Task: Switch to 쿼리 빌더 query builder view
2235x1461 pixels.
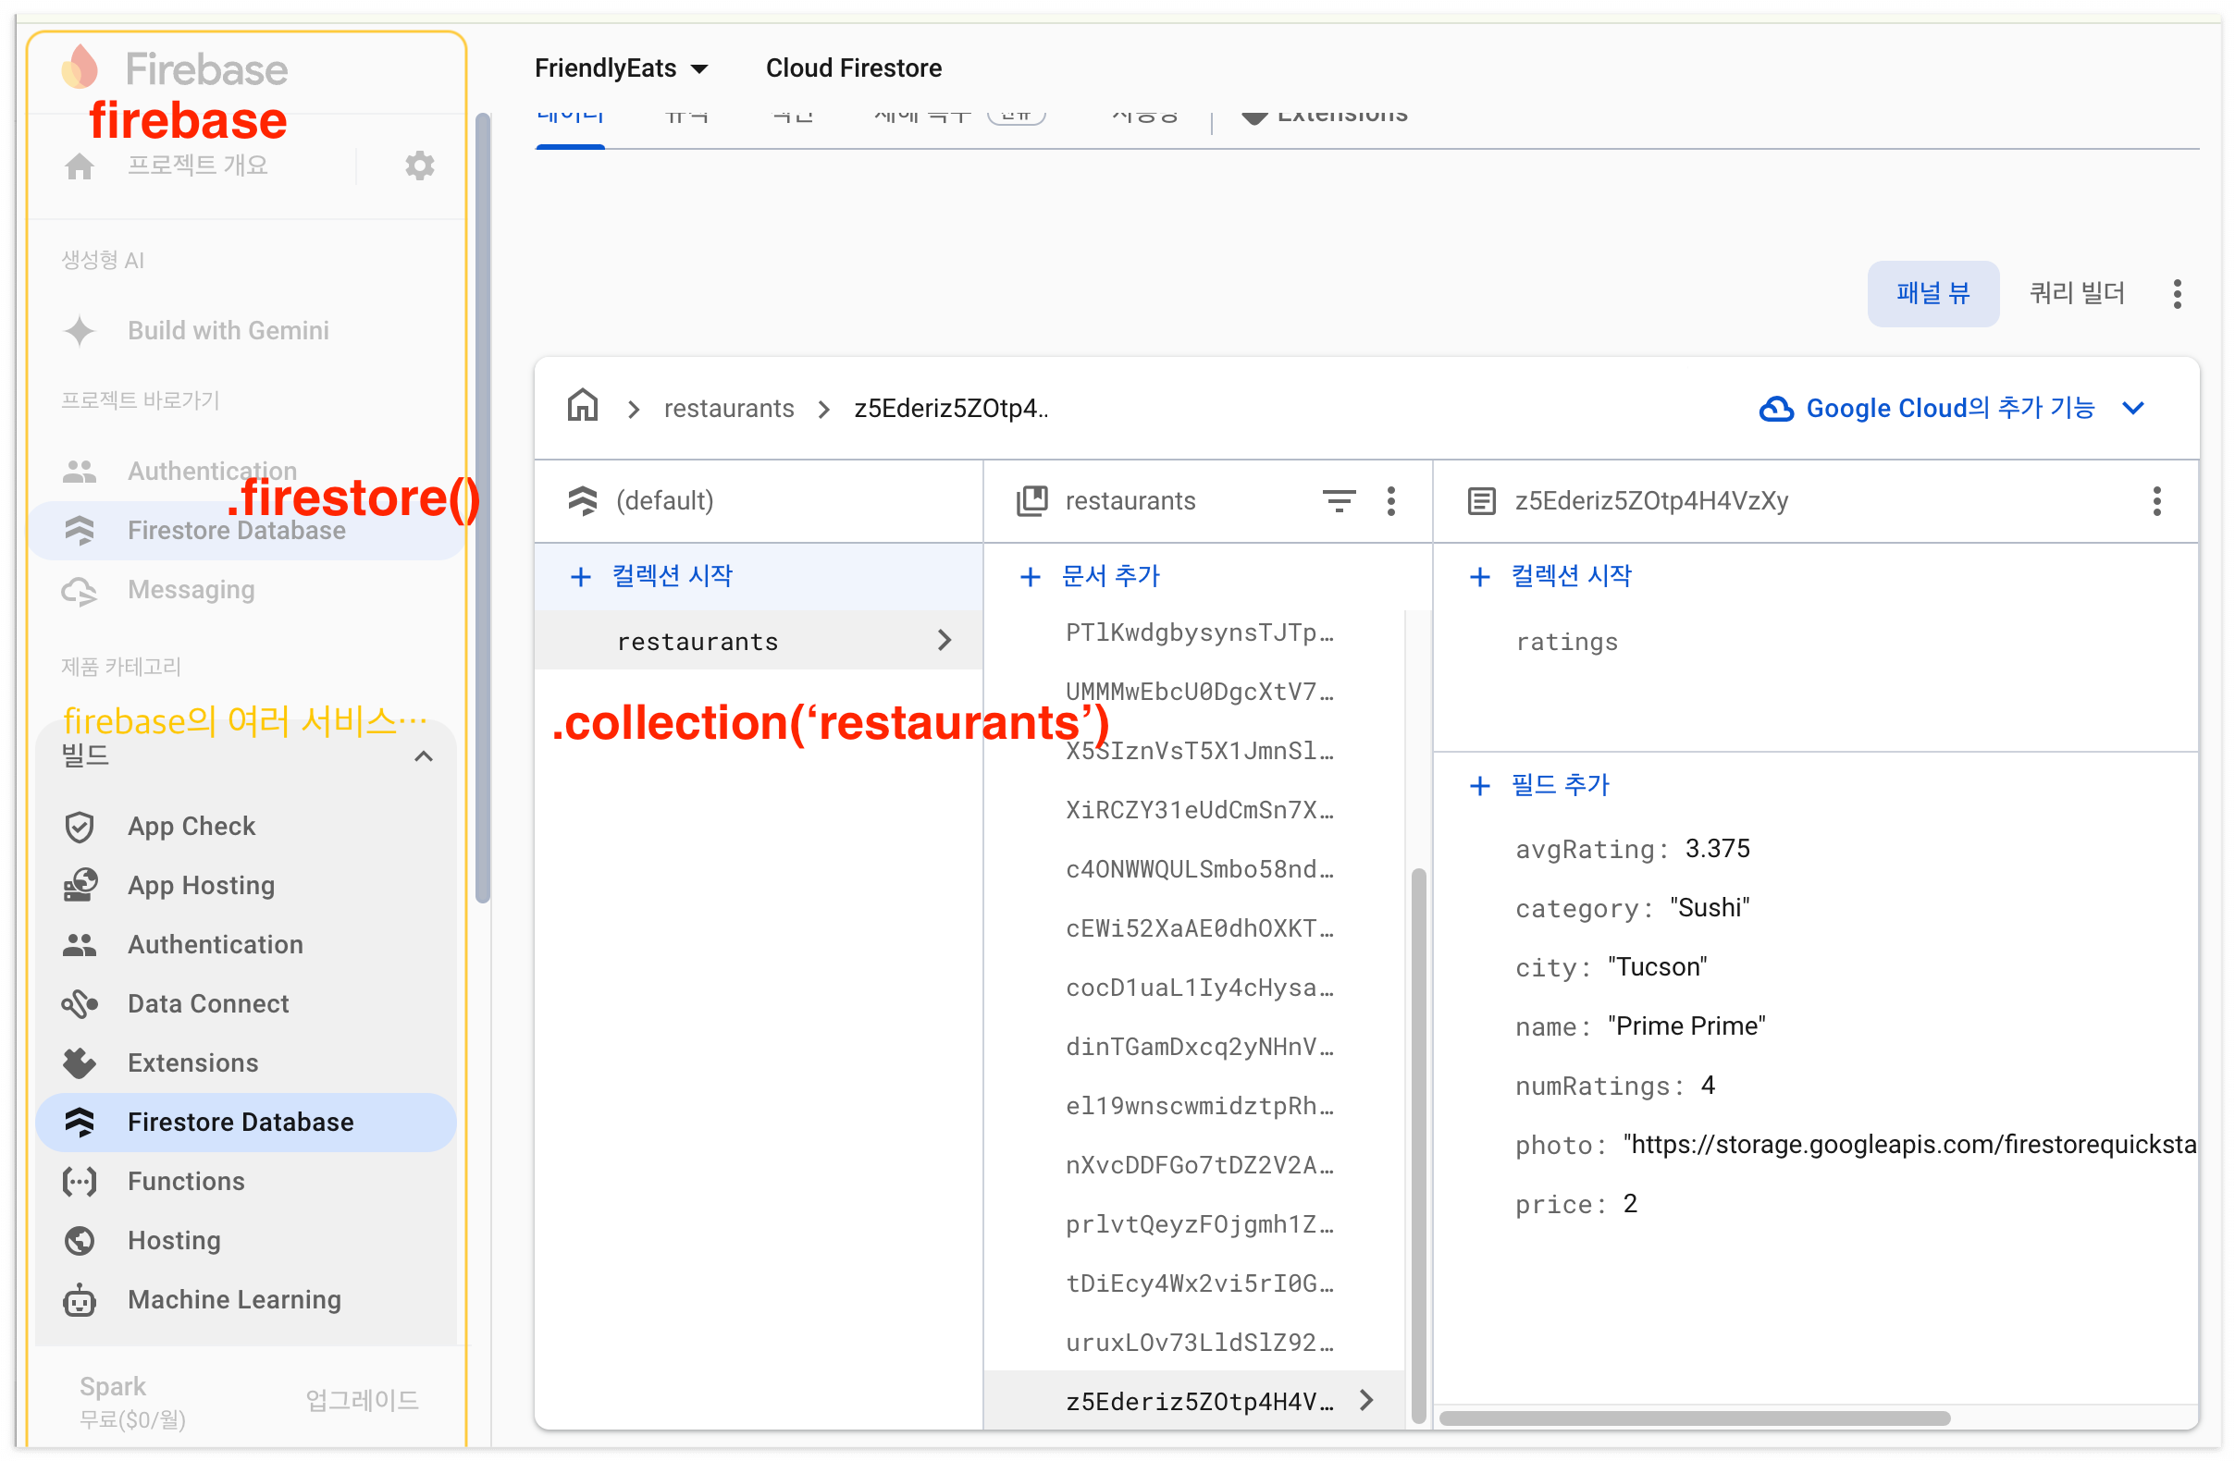Action: tap(2075, 294)
